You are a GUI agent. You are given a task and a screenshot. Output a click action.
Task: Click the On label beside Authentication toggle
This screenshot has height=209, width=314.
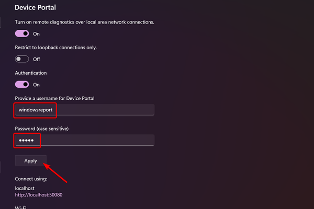36,85
